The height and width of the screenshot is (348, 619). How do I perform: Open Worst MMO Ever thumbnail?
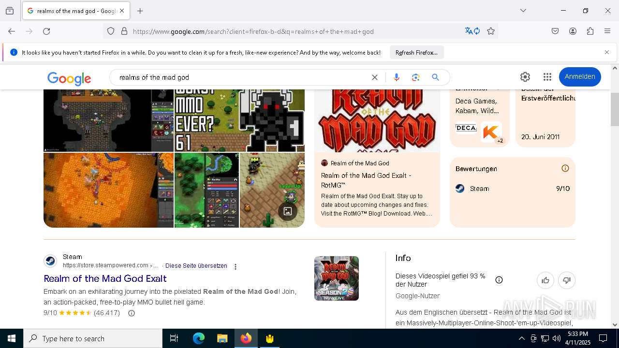(x=239, y=120)
